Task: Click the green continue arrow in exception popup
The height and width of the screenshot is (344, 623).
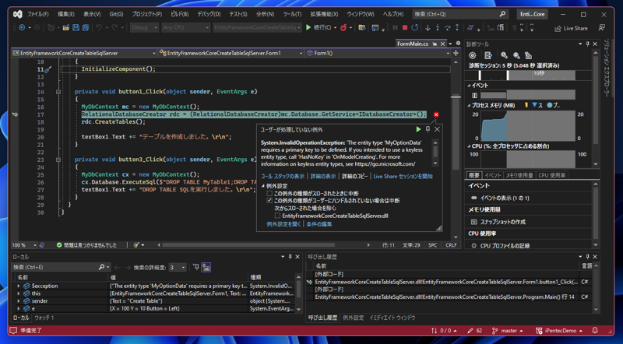Action: point(418,129)
